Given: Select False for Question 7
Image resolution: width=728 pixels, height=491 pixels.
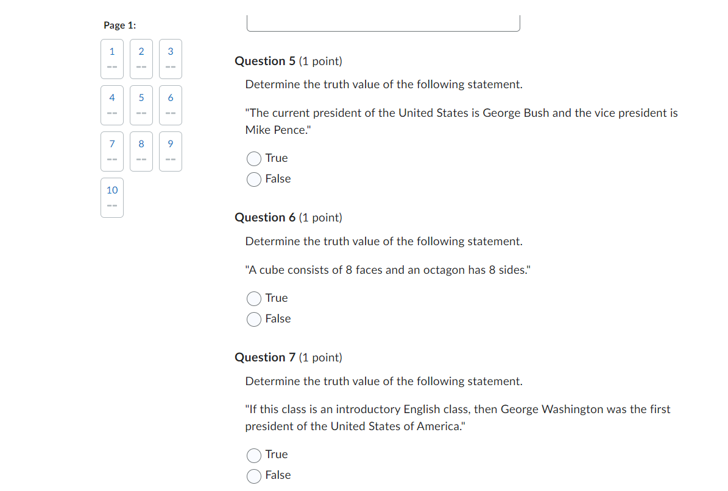Looking at the screenshot, I should click(253, 476).
